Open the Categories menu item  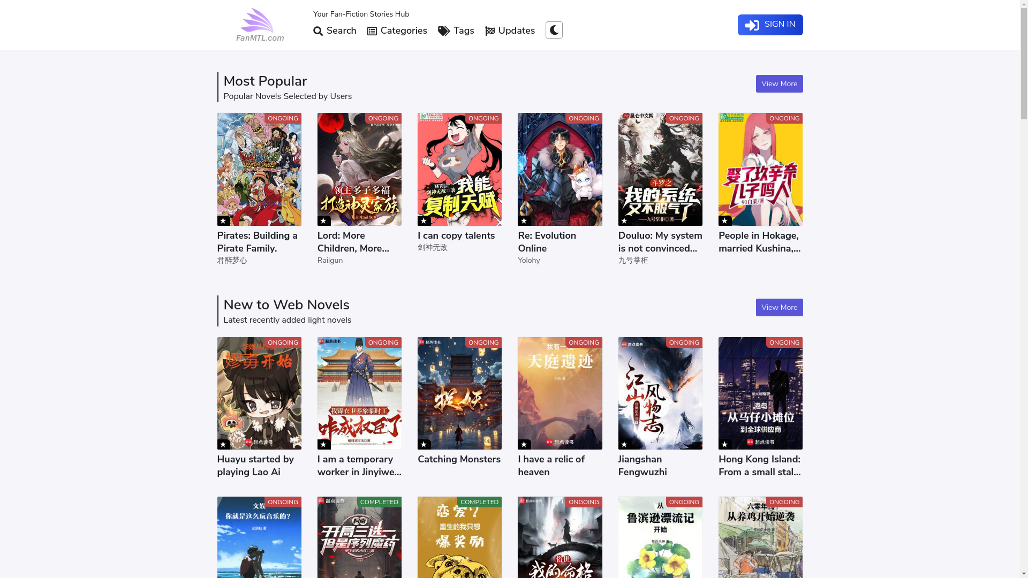coord(397,31)
